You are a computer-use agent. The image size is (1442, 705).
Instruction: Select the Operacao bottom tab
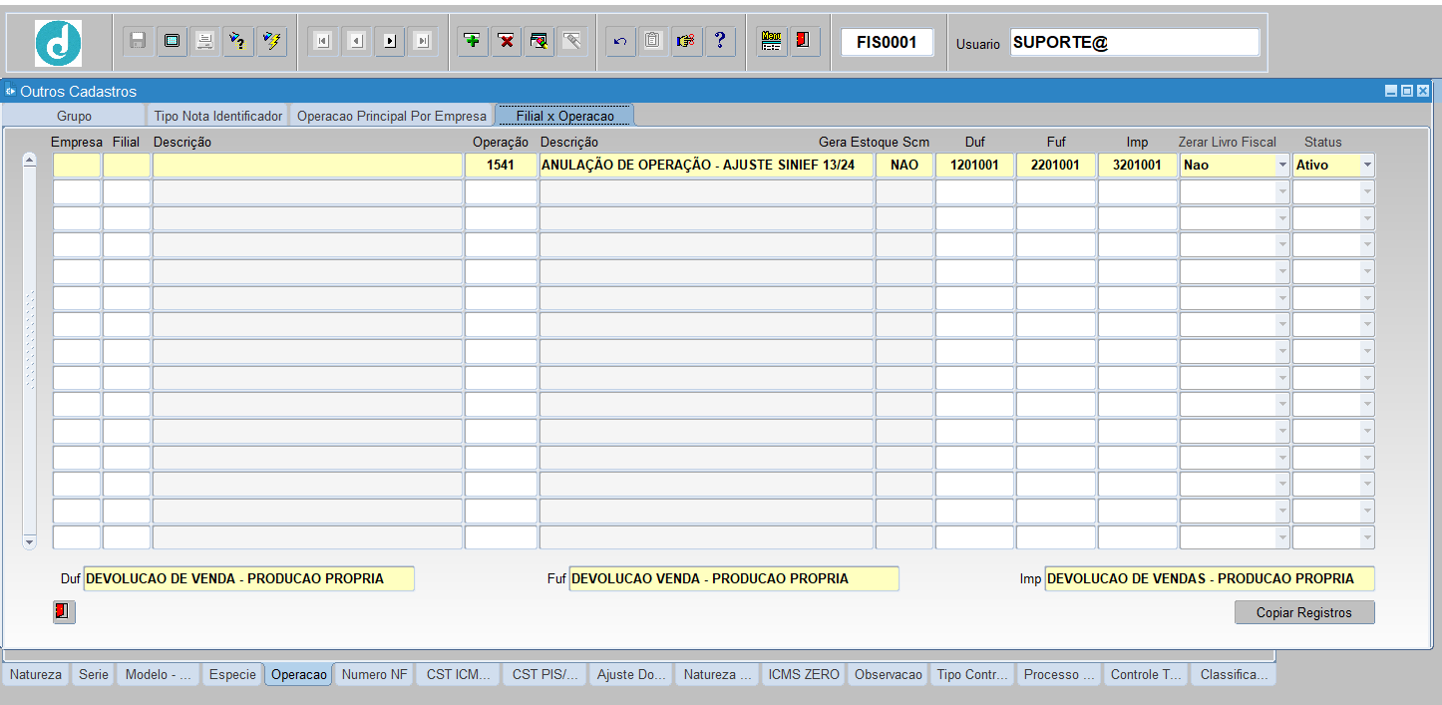tap(299, 675)
